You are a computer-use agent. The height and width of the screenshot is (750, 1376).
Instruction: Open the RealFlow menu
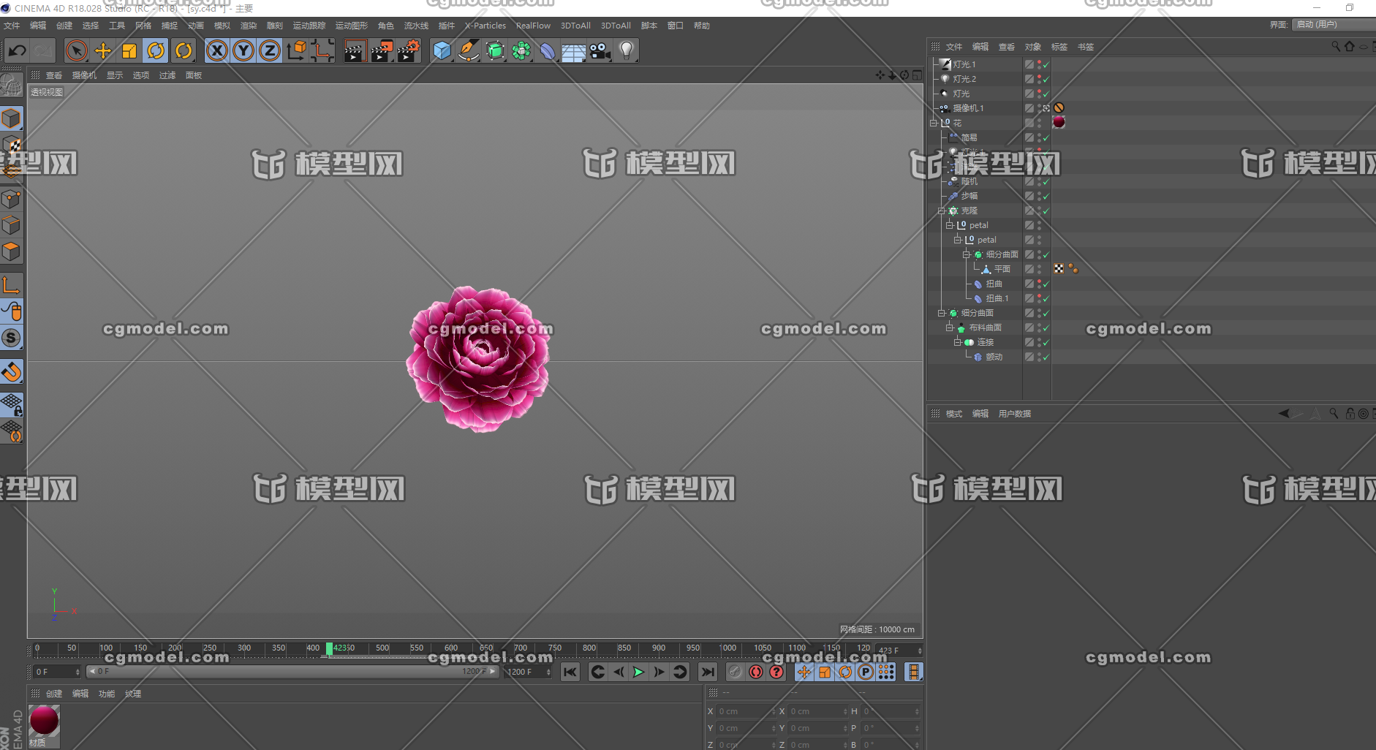pos(533,26)
